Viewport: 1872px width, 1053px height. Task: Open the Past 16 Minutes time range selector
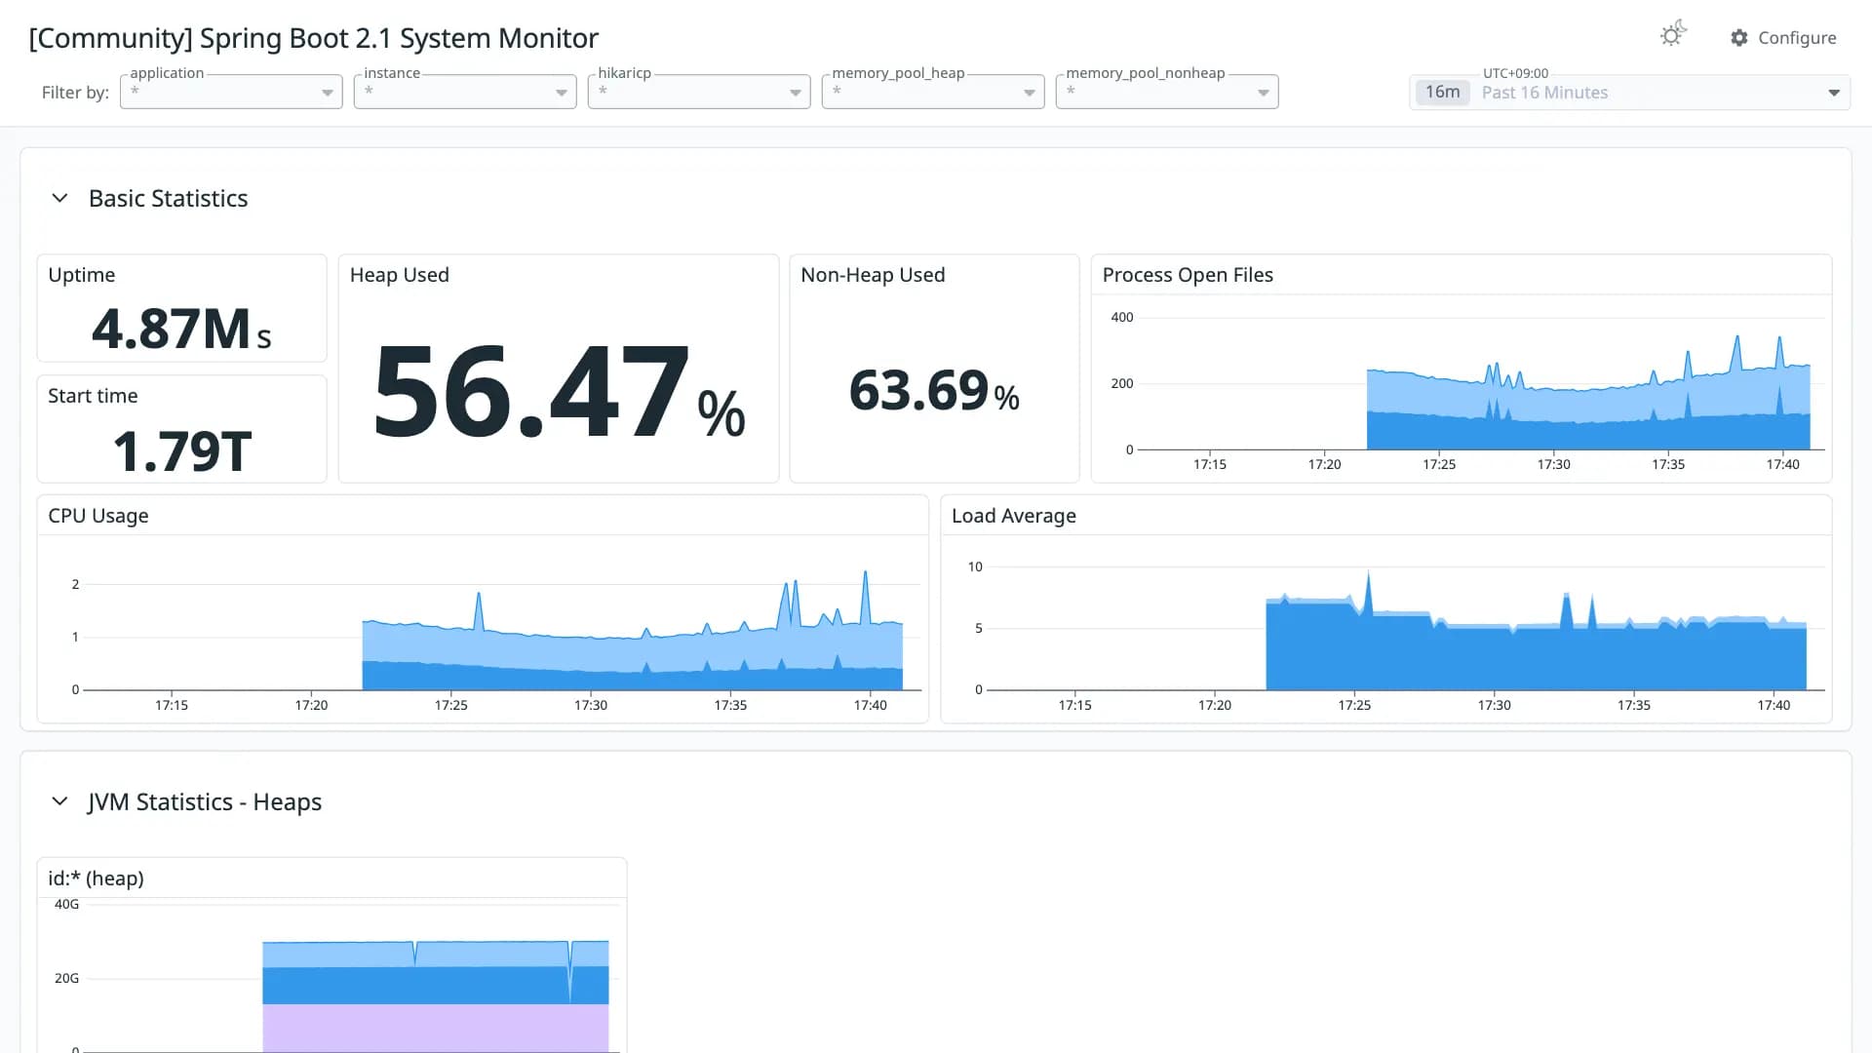click(1629, 93)
